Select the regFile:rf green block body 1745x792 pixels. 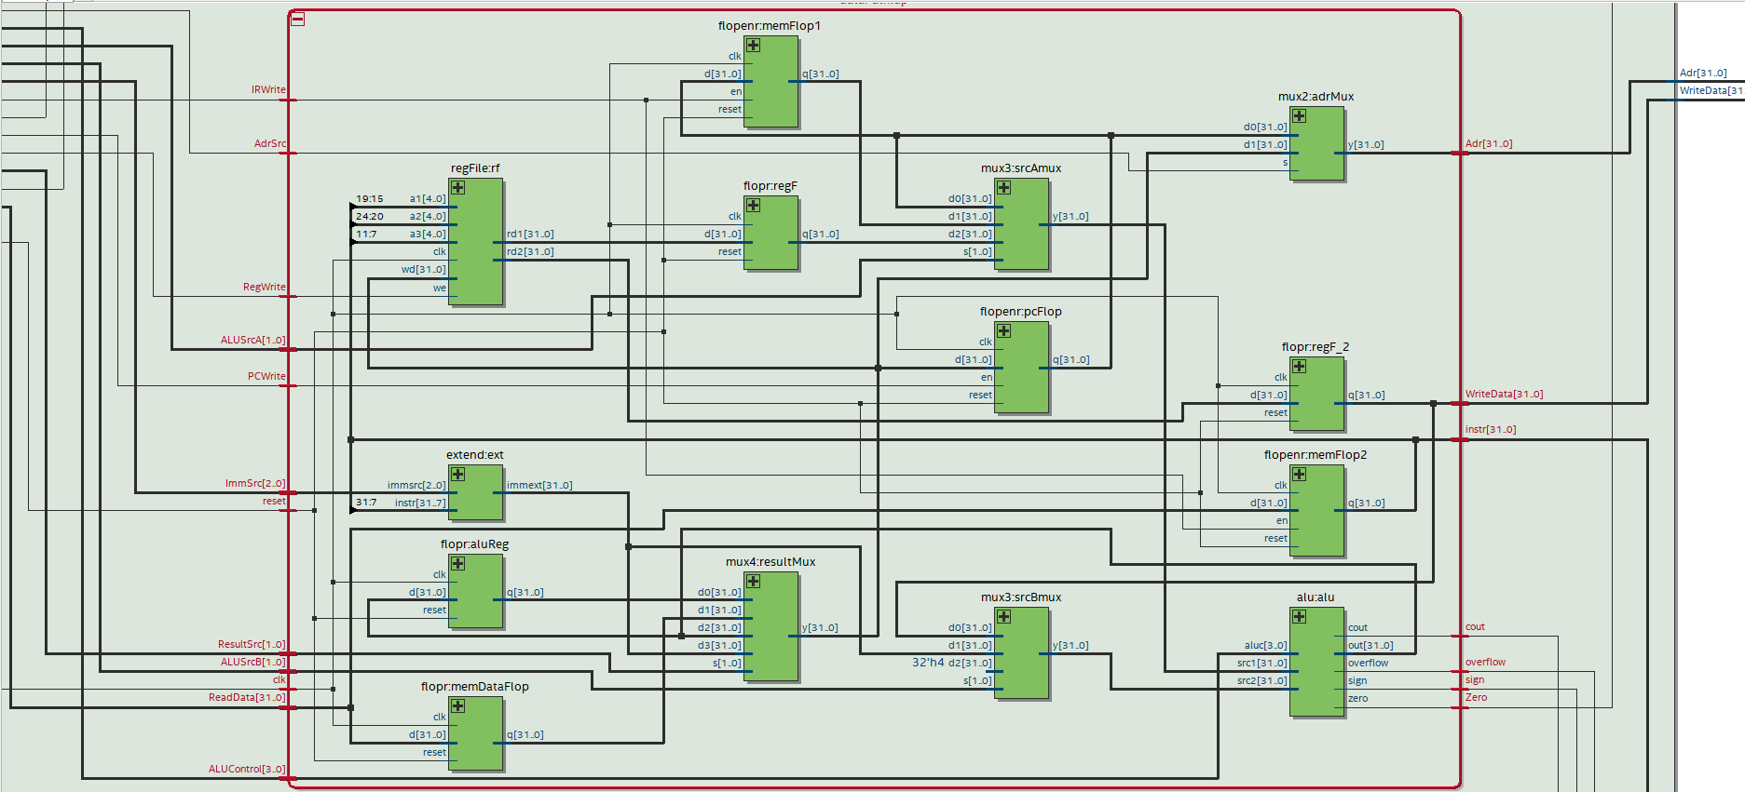coord(476,242)
